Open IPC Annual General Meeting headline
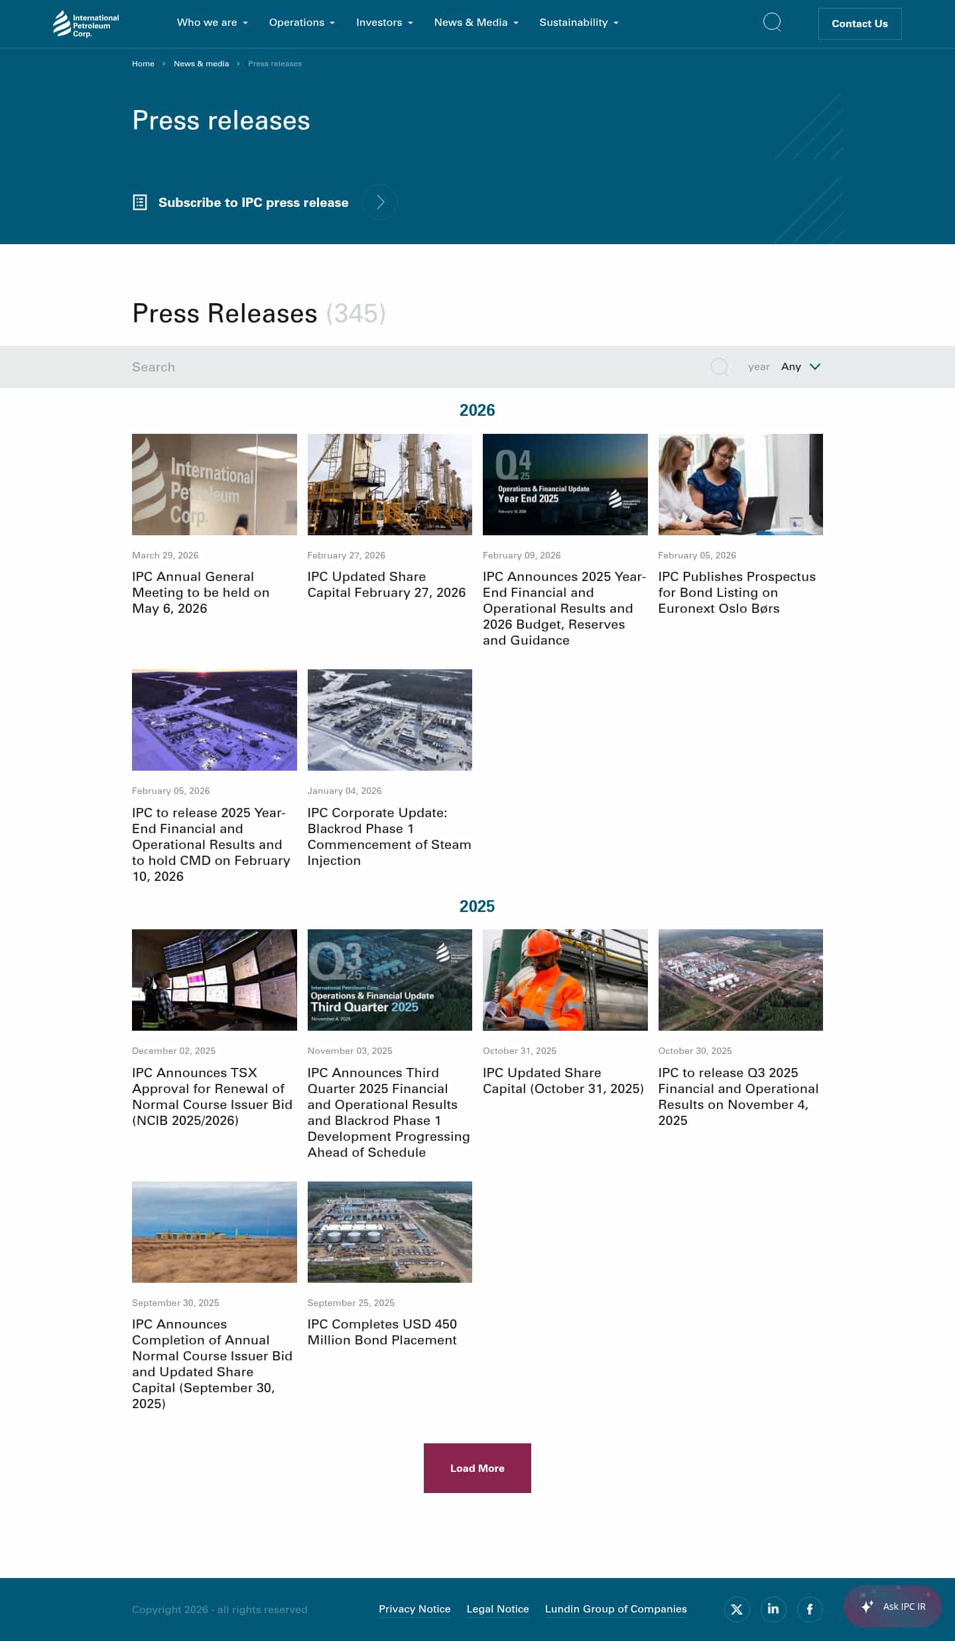This screenshot has width=955, height=1641. coord(201,592)
